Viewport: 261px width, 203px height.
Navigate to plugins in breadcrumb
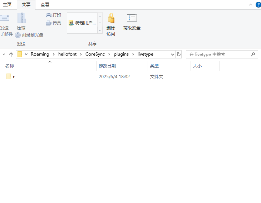[121, 54]
